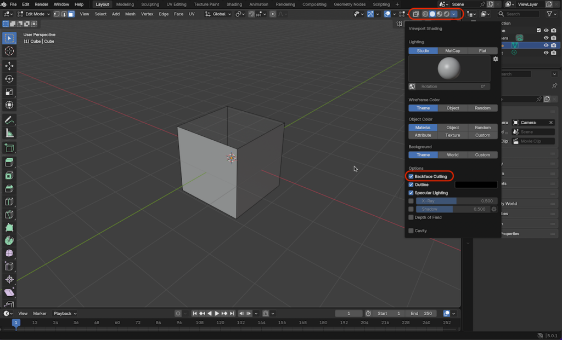The height and width of the screenshot is (340, 562).
Task: Open the Mesh menu
Action: click(x=130, y=14)
